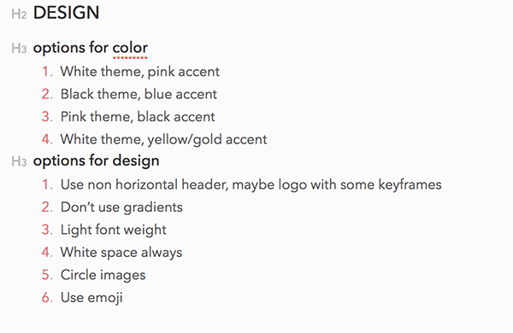Click list item Pink theme, black accent

coord(138,117)
